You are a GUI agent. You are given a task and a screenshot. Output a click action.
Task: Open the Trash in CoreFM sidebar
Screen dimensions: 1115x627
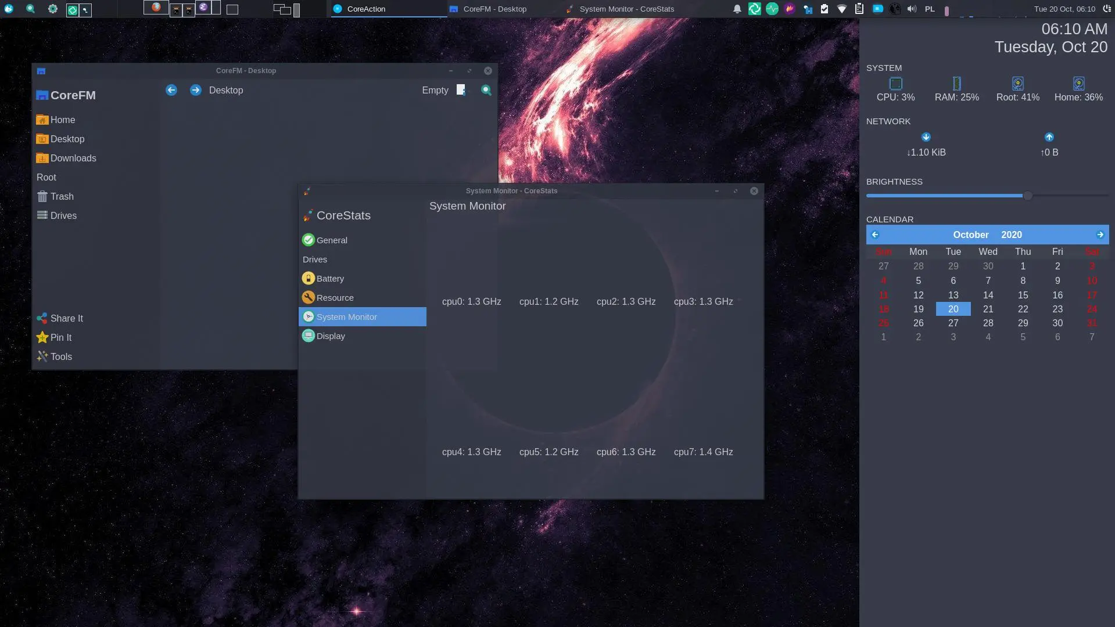point(62,196)
